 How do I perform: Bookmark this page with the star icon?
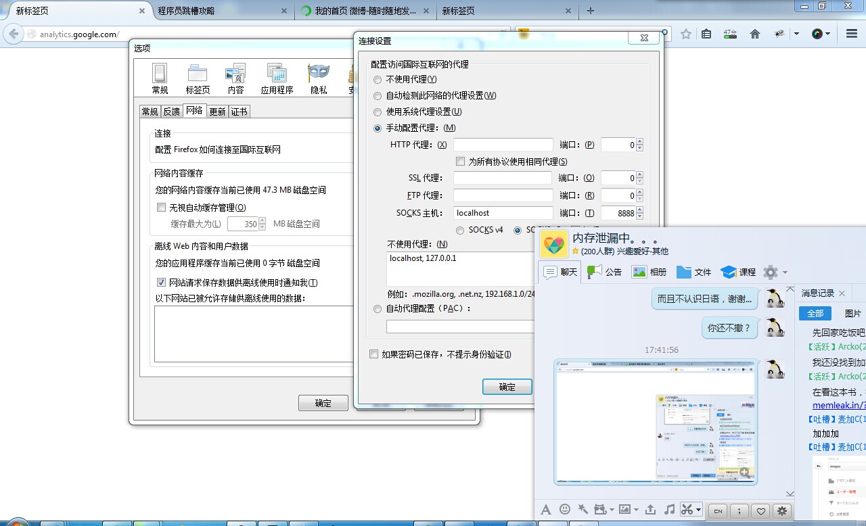pyautogui.click(x=686, y=34)
